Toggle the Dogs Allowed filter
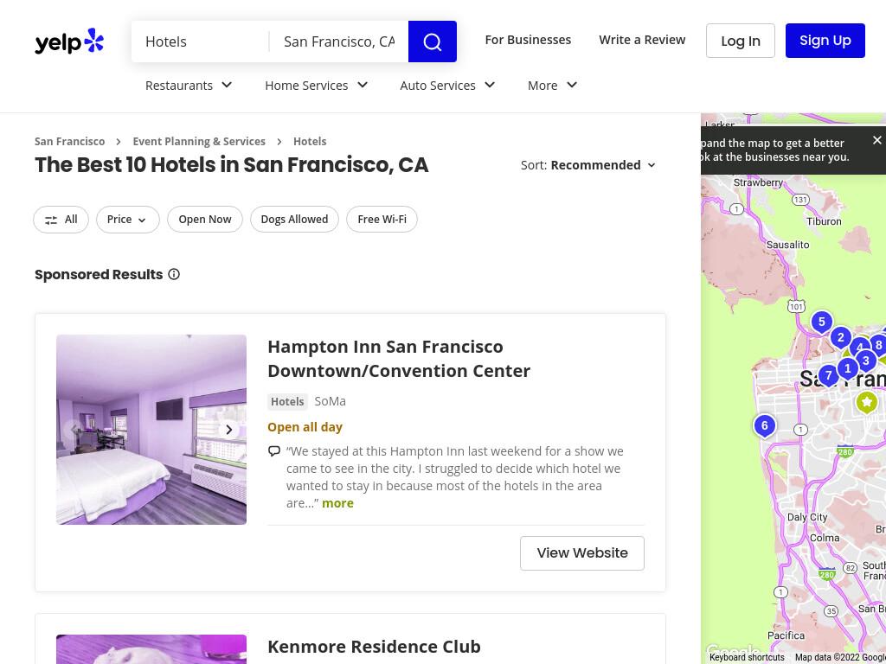 294,220
